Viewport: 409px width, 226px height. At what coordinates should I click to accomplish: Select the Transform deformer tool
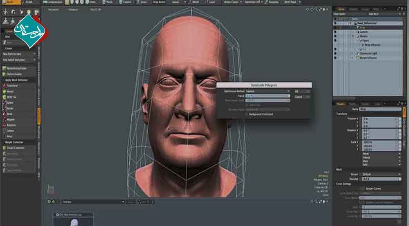[18, 85]
